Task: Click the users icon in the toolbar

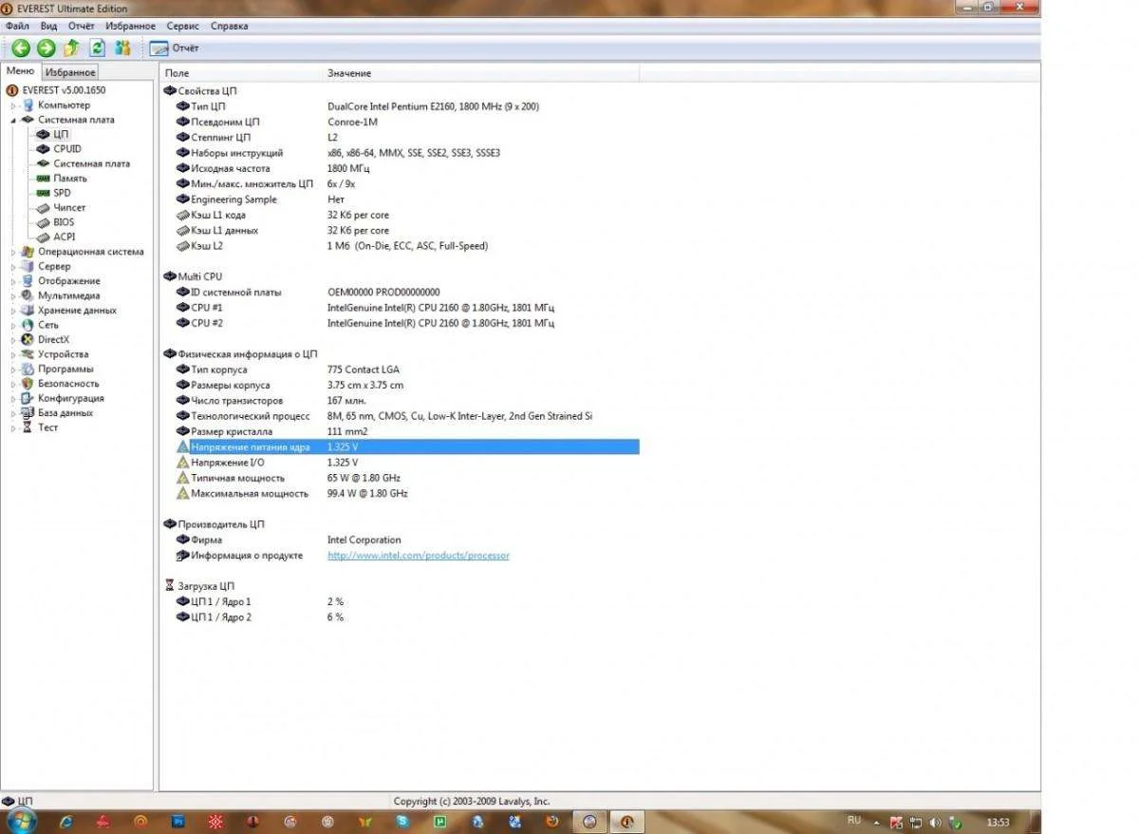Action: coord(122,47)
